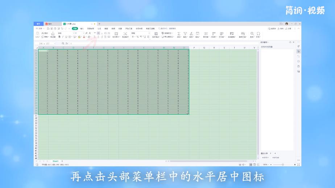Click the zoom slider in status bar
335x188 pixels.
[283, 164]
